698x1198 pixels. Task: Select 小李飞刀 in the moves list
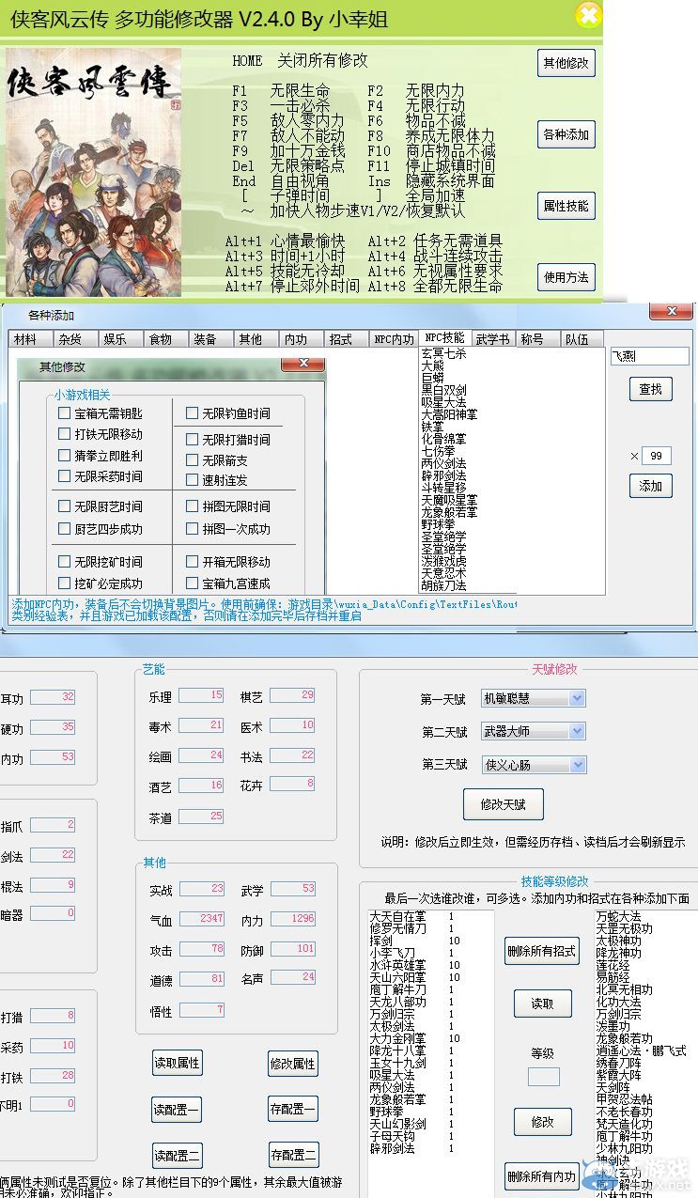point(392,953)
